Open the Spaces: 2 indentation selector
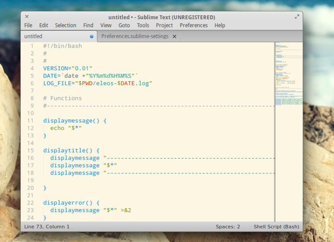This screenshot has height=242, width=334. [x=228, y=227]
